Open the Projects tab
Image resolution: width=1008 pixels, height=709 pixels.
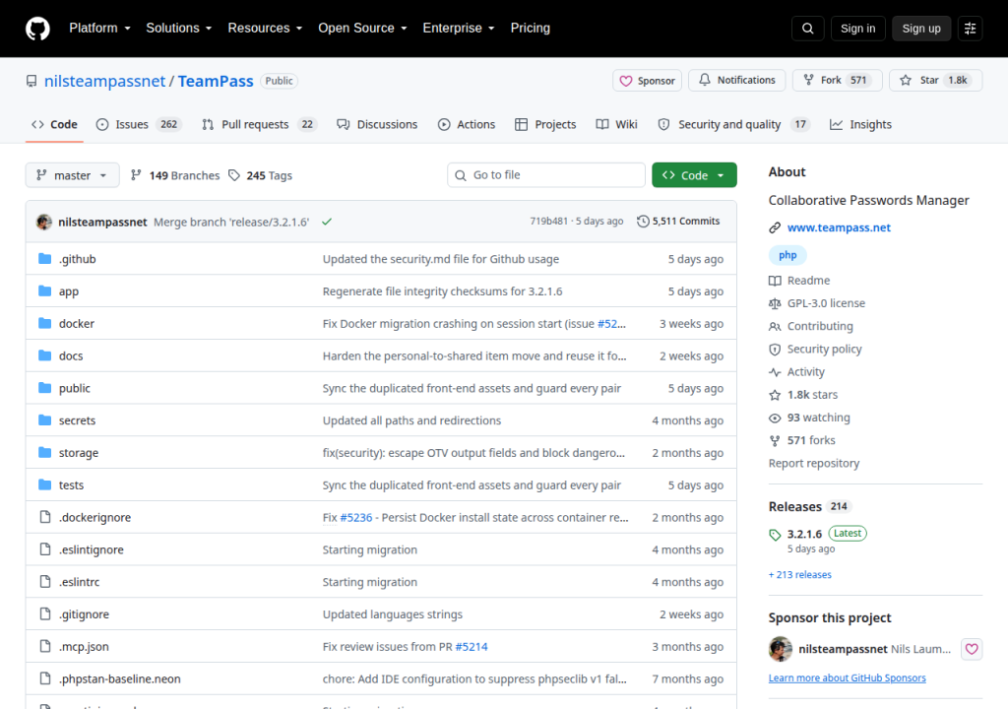point(545,125)
